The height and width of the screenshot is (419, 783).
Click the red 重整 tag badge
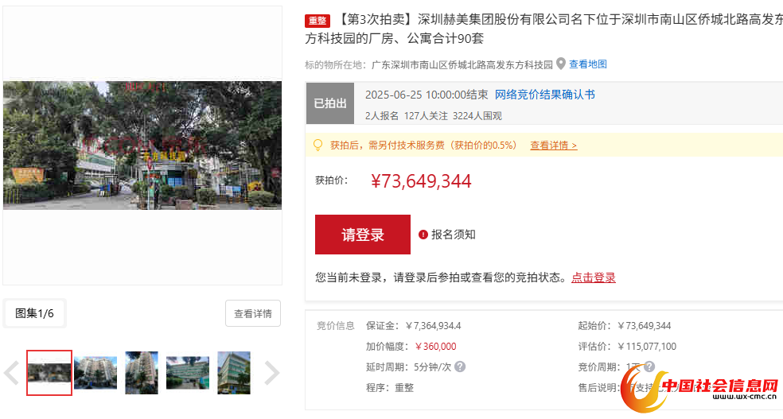317,21
